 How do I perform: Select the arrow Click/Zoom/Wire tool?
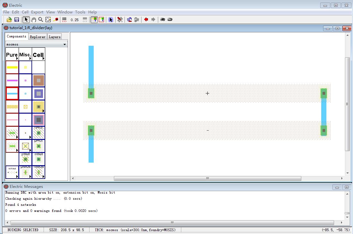(x=26, y=20)
